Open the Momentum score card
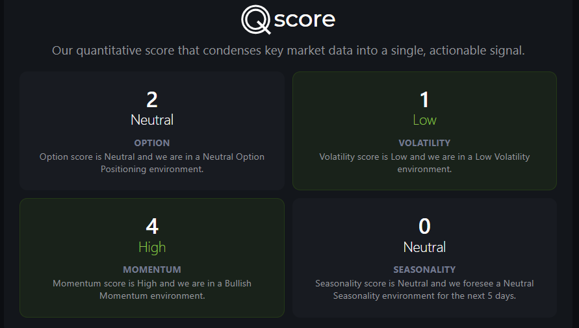The image size is (579, 328). coord(152,258)
